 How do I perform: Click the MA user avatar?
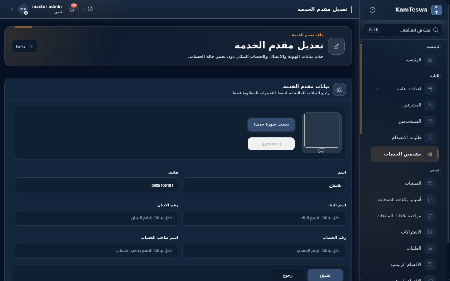pos(23,9)
